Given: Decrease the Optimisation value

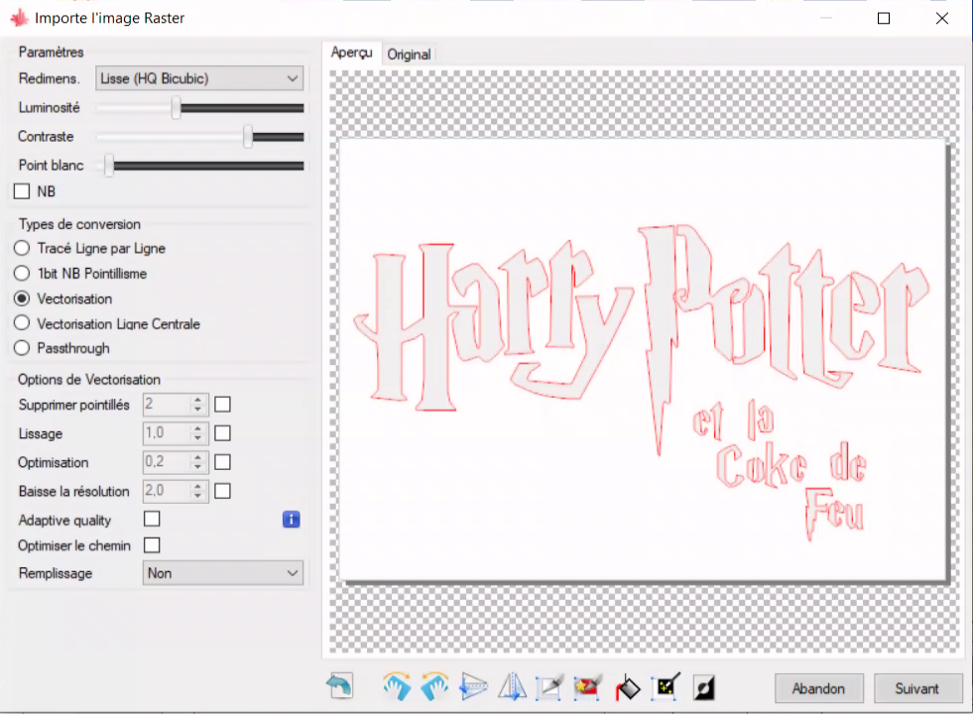Looking at the screenshot, I should point(197,467).
